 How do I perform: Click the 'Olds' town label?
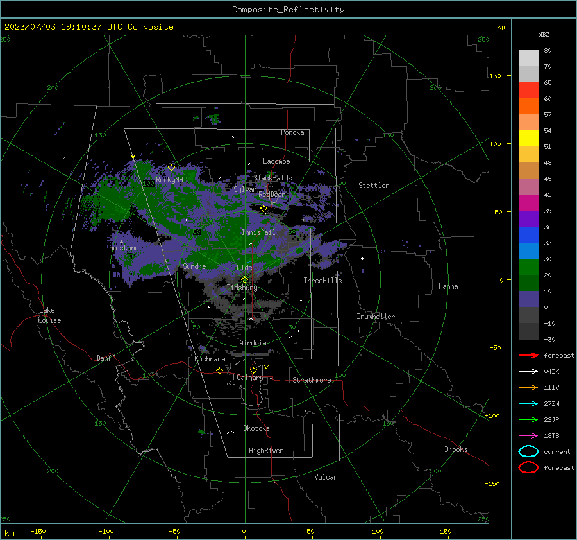(x=244, y=268)
